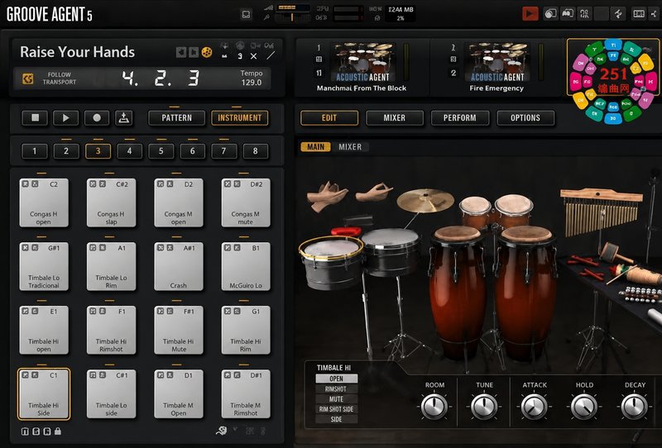The height and width of the screenshot is (448, 662).
Task: Trigger the Congas H slap pad
Action: click(x=111, y=203)
